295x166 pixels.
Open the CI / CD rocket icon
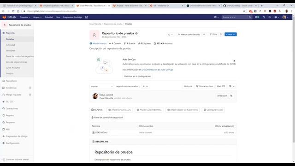click(3, 101)
